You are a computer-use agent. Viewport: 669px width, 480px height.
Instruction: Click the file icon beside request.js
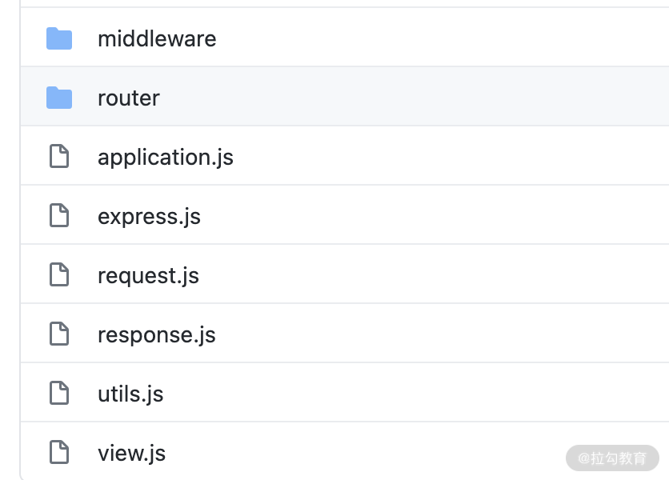point(59,274)
